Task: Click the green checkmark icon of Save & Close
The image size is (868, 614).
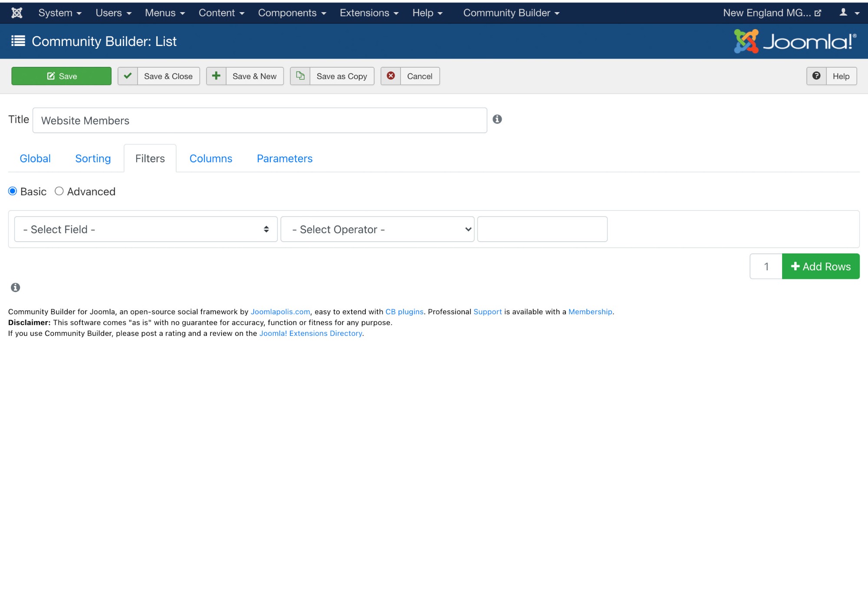Action: [x=128, y=76]
